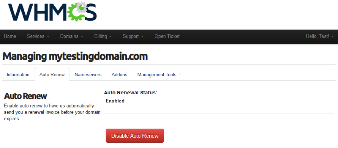Click the WHMCS logo
The image size is (338, 148).
pyautogui.click(x=52, y=11)
